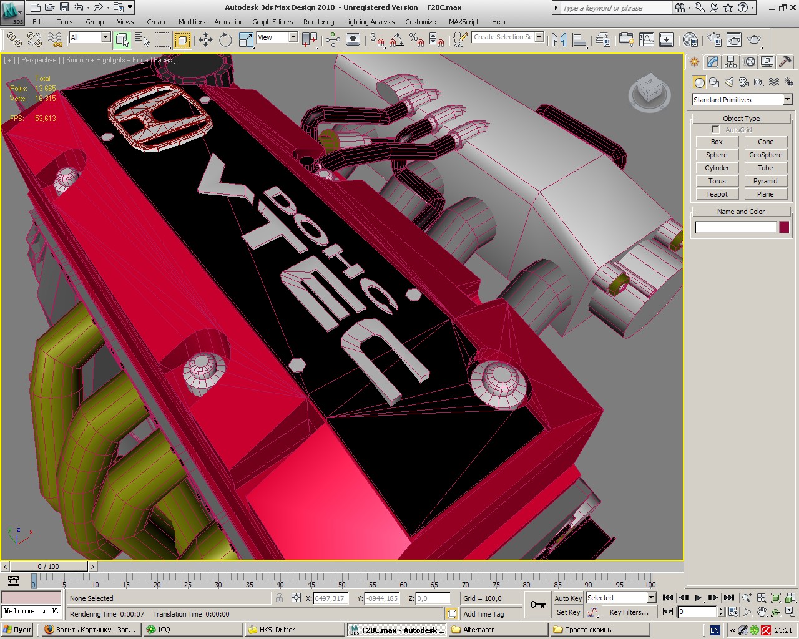Click the Unlink Selection tool

click(35, 40)
